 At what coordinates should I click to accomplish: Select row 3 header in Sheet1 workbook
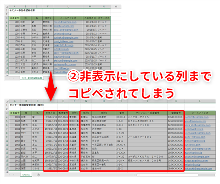[x=7, y=113]
